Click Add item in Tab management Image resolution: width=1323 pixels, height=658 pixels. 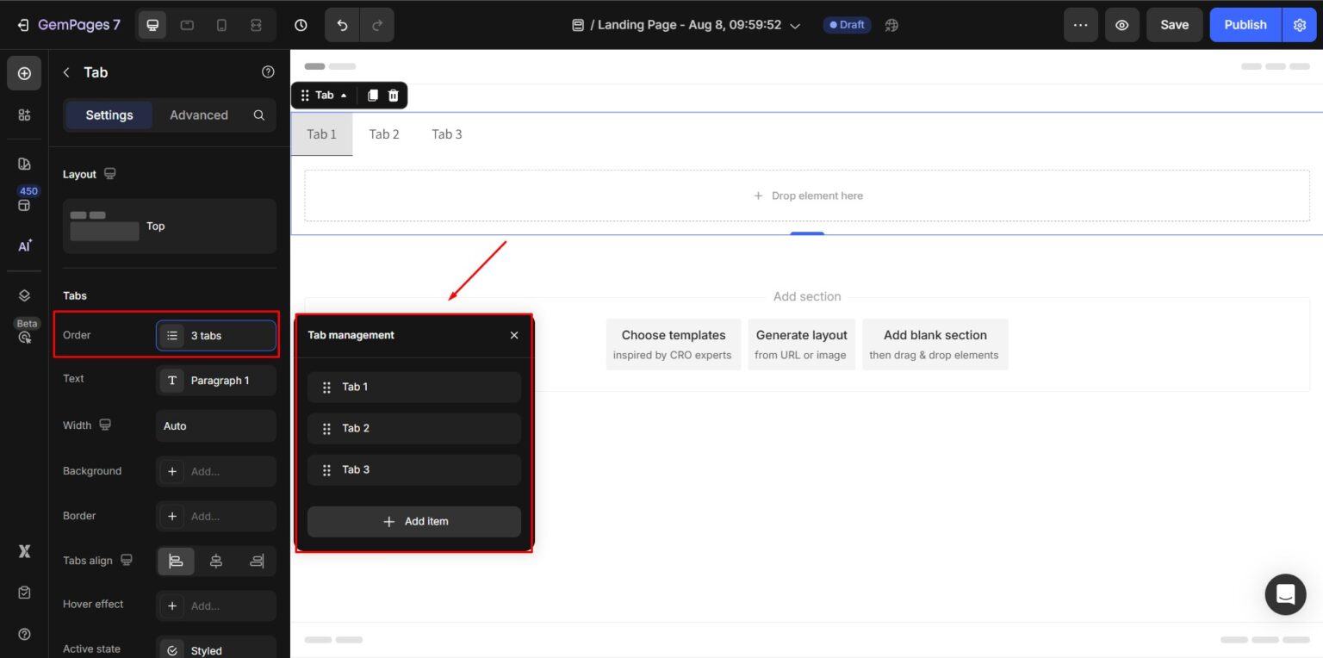pyautogui.click(x=414, y=521)
